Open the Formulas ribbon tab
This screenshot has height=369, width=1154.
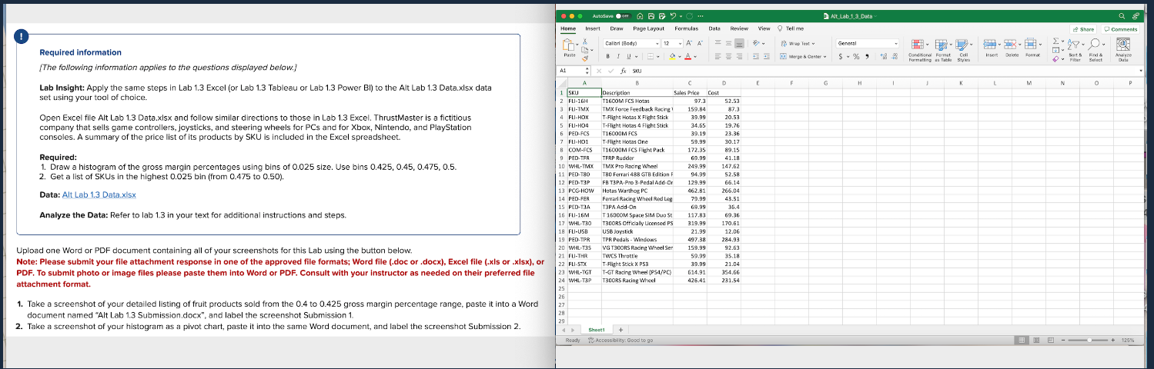point(687,28)
